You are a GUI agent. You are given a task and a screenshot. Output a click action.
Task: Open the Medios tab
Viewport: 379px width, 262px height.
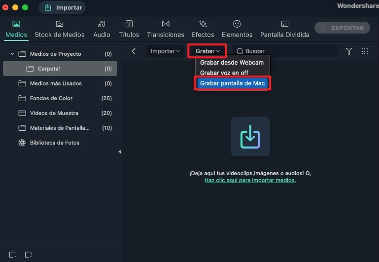[x=16, y=30]
